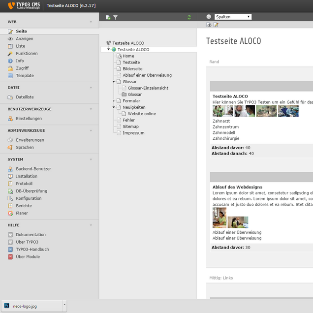Open the Planer scheduler icon
Viewport: 313px width, 313px height.
tap(10, 213)
